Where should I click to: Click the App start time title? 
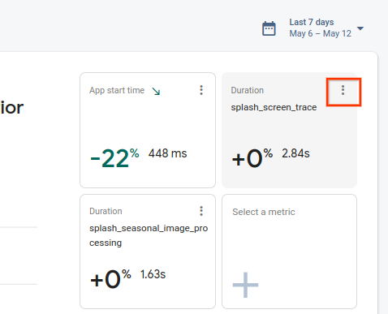coord(117,90)
